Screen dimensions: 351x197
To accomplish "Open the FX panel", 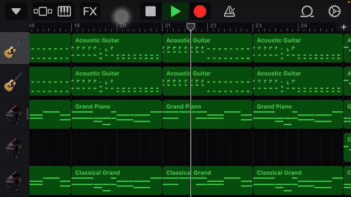I will point(90,11).
